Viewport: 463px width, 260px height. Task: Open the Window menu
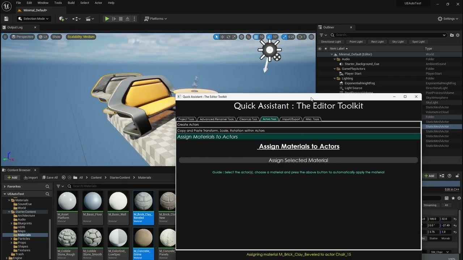click(43, 3)
